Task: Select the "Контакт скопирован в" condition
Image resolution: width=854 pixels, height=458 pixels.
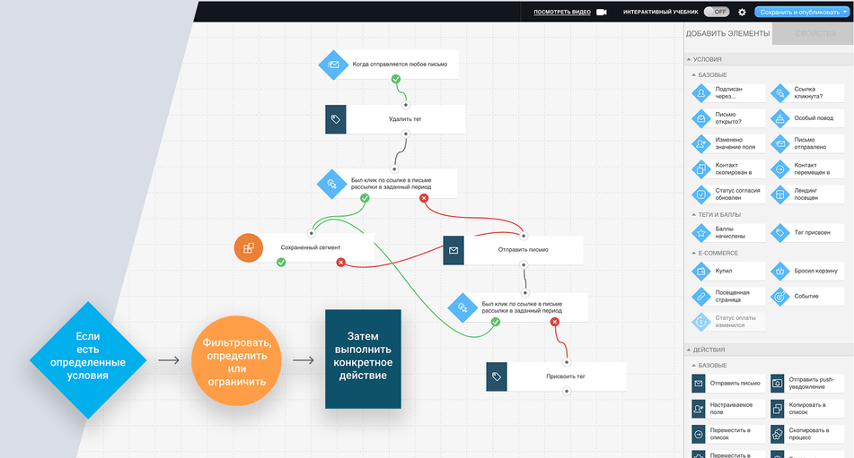Action: [x=729, y=169]
